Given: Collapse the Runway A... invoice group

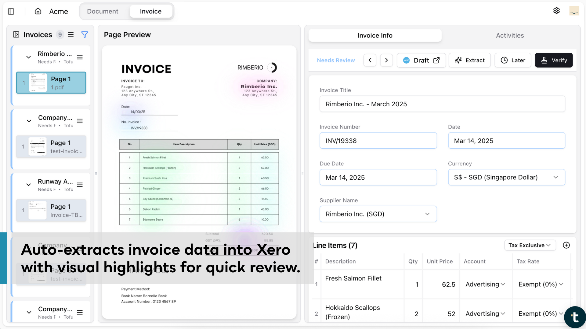Looking at the screenshot, I should click(28, 185).
